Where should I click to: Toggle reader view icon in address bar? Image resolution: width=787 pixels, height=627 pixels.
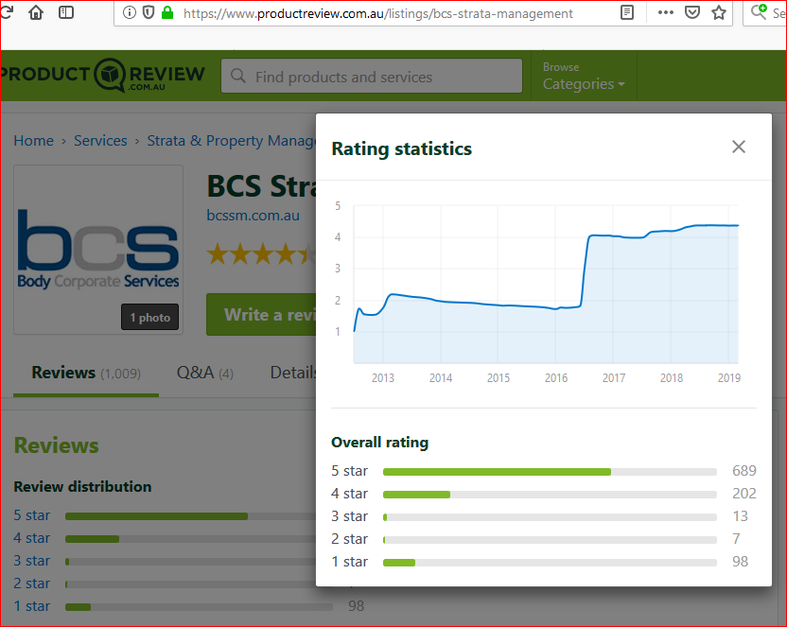tap(627, 13)
